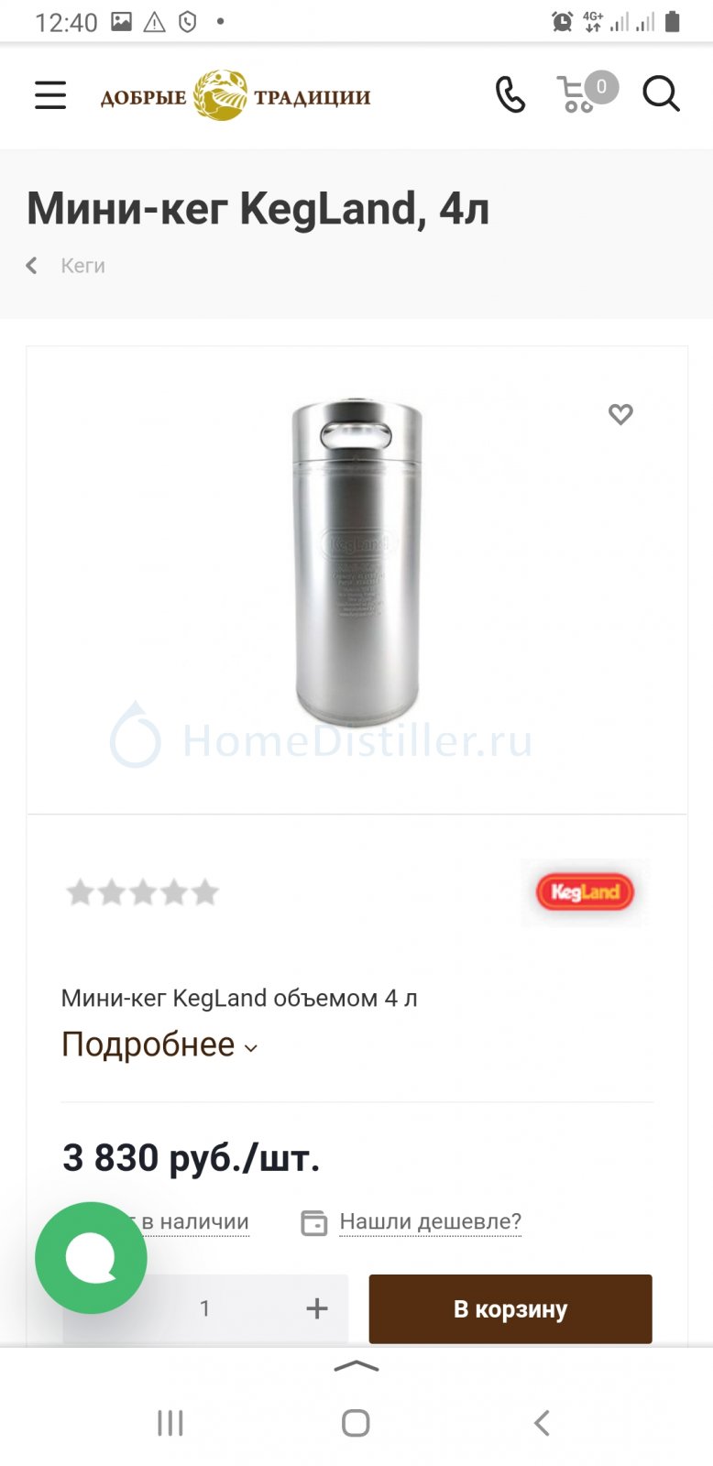Pull up the bottom browser bar chevron

[x=356, y=1366]
